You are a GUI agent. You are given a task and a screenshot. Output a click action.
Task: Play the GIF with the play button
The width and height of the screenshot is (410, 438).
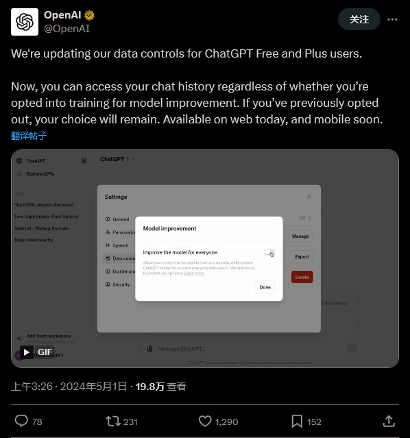(x=27, y=352)
